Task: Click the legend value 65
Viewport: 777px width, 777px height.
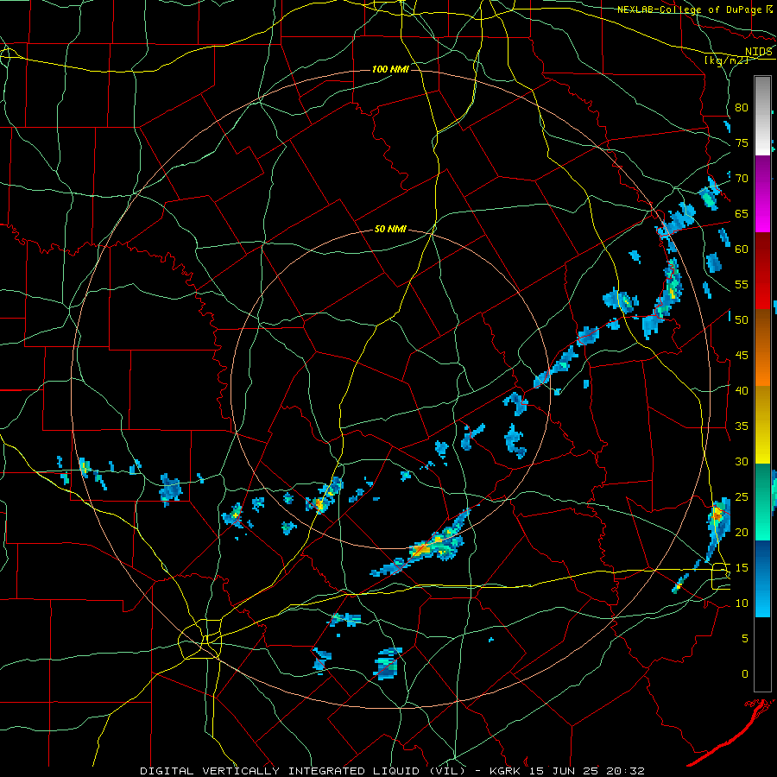Action: [742, 213]
